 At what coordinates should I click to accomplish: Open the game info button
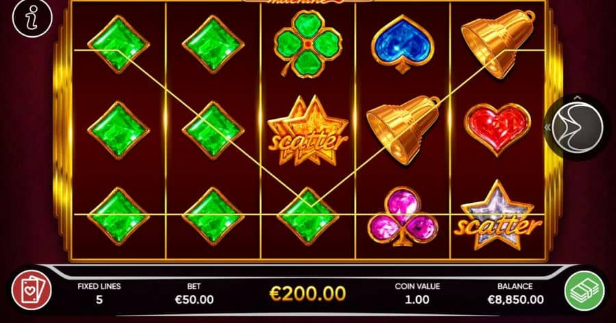point(31,18)
